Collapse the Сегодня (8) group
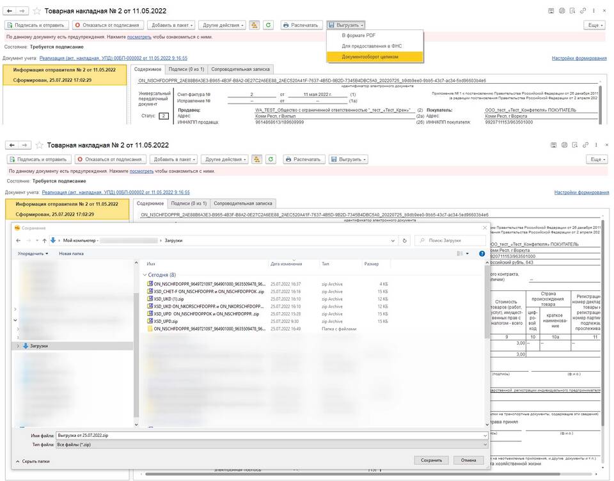Image resolution: width=614 pixels, height=481 pixels. pyautogui.click(x=145, y=275)
